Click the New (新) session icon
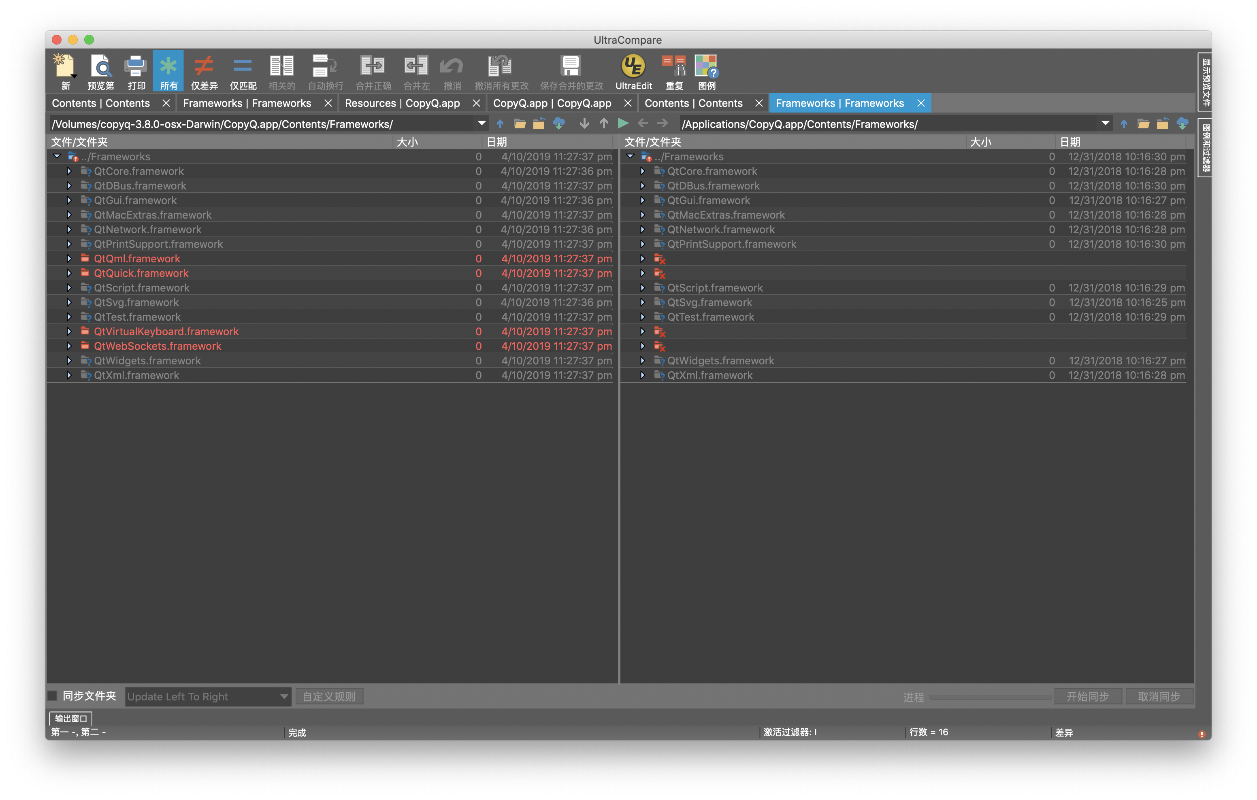Image resolution: width=1257 pixels, height=800 pixels. pyautogui.click(x=65, y=72)
